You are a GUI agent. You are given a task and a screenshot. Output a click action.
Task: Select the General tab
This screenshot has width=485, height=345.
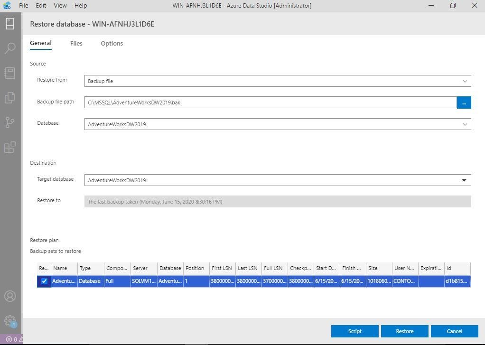41,43
